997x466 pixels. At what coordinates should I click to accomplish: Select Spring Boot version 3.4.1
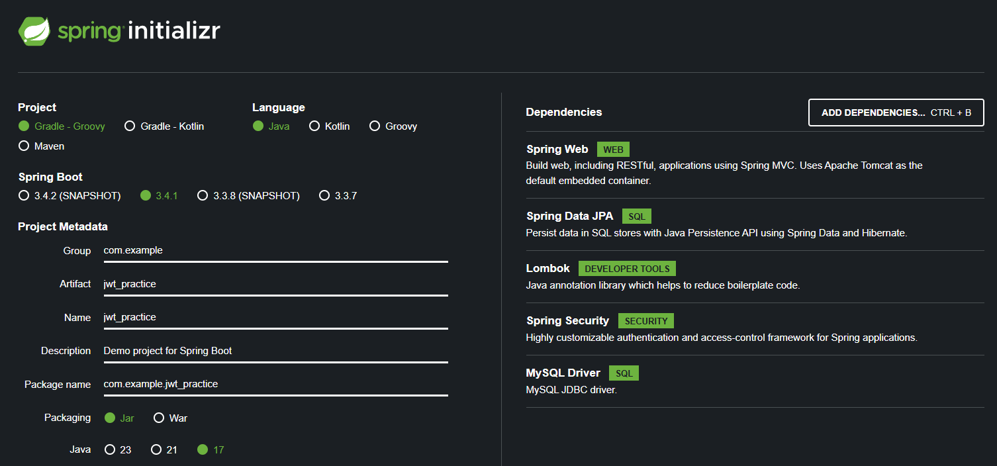[160, 195]
